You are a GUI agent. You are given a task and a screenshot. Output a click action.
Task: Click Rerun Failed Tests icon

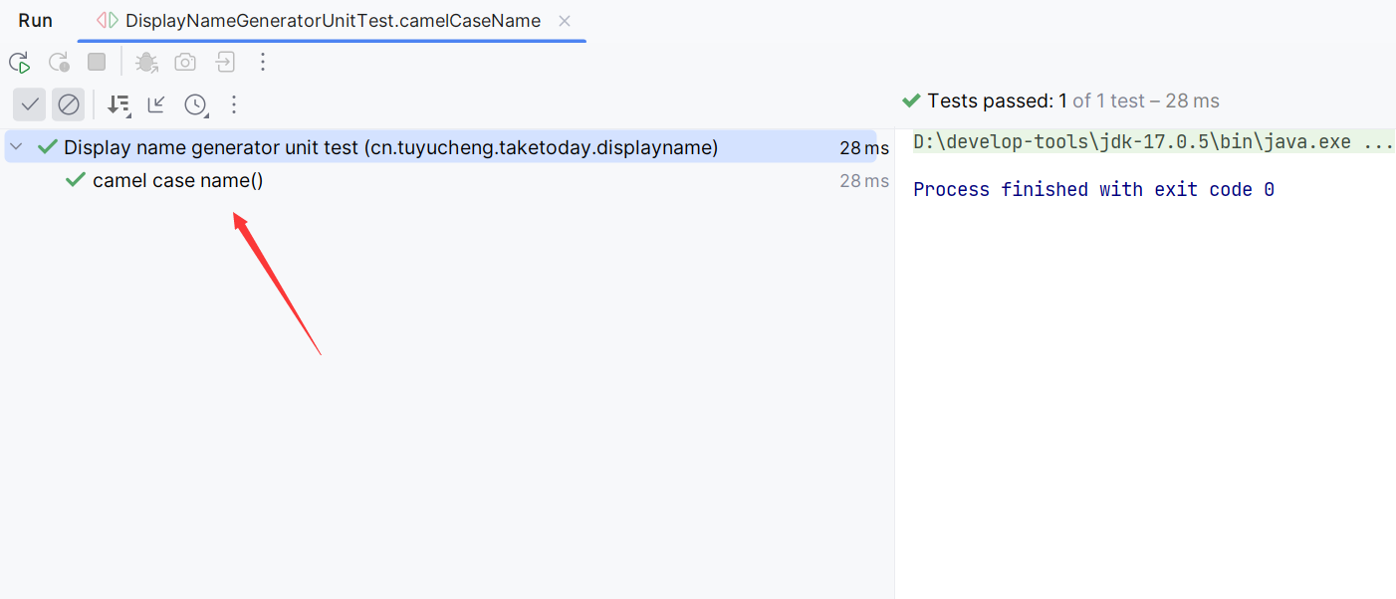(x=59, y=63)
